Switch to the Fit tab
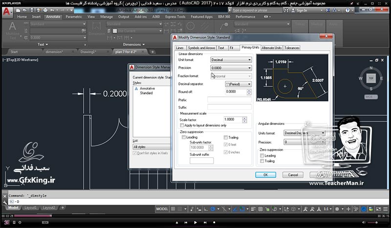This screenshot has height=228, width=391. pyautogui.click(x=231, y=48)
